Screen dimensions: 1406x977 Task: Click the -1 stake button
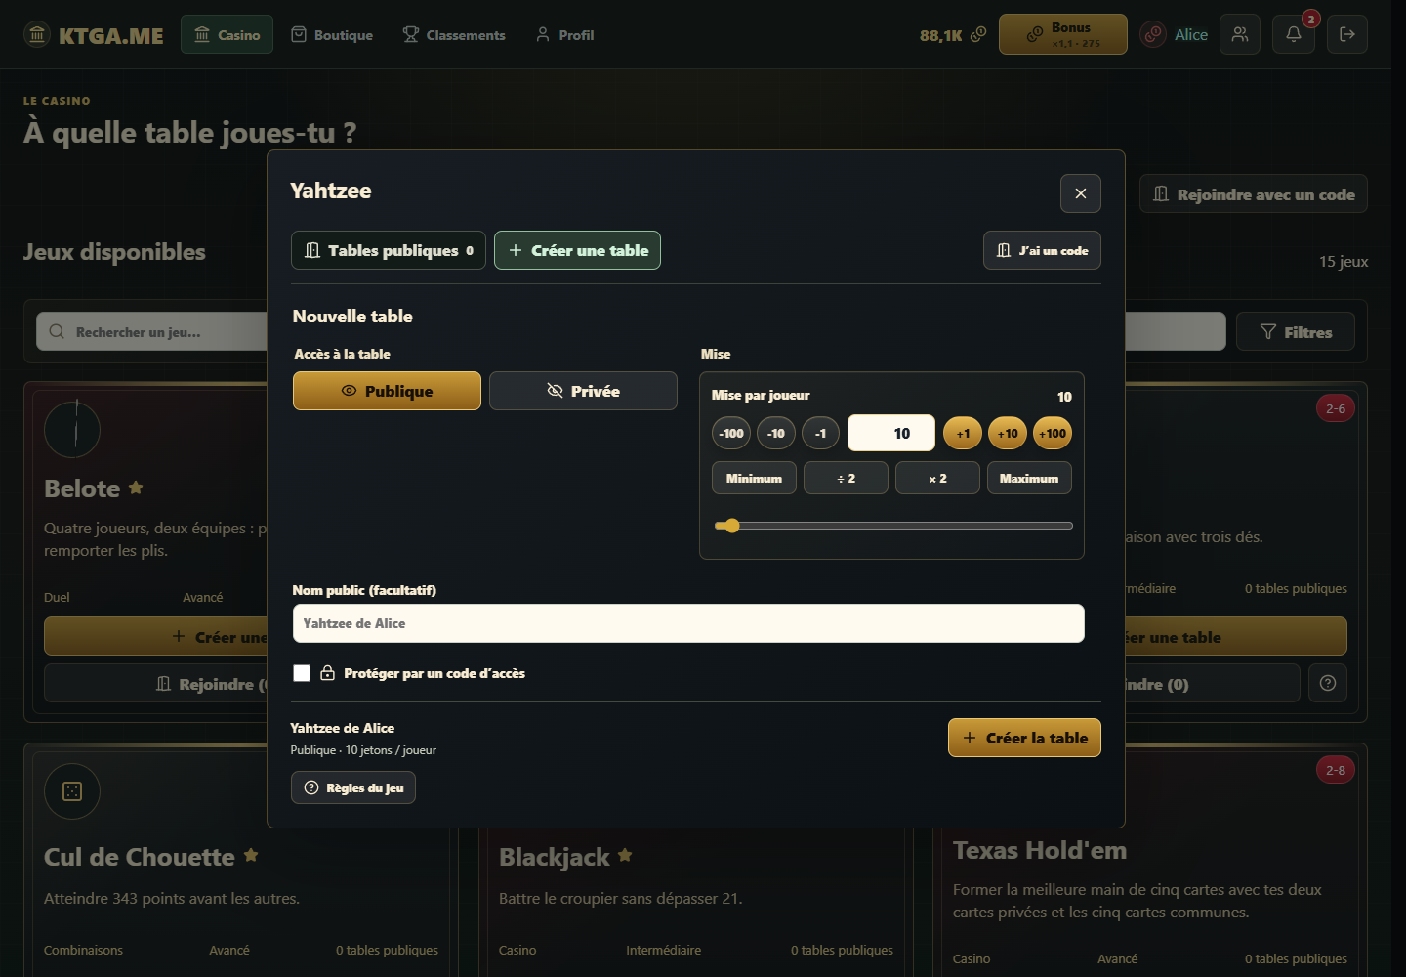coord(821,433)
